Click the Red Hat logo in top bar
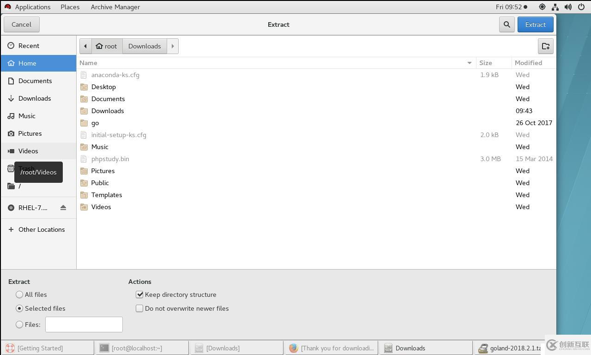Image resolution: width=591 pixels, height=355 pixels. tap(7, 7)
